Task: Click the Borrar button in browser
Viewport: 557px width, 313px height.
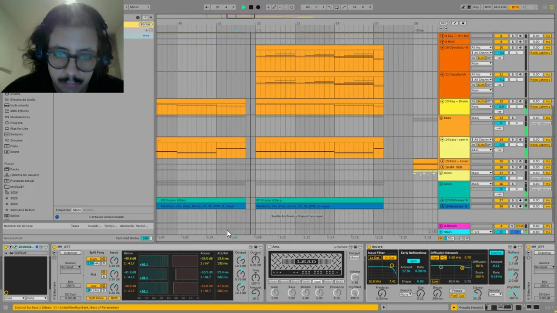Action: [x=145, y=24]
